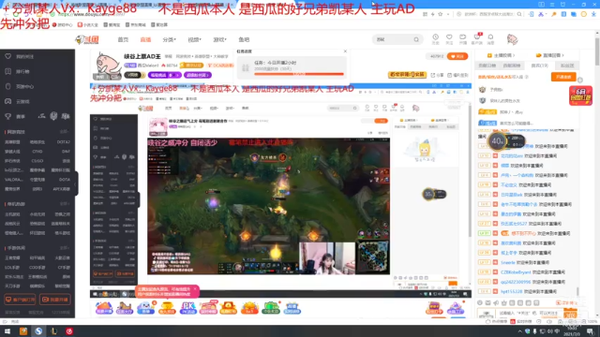This screenshot has width=600, height=337.
Task: Select DOTA2 in sidebar game list
Action: click(x=64, y=141)
